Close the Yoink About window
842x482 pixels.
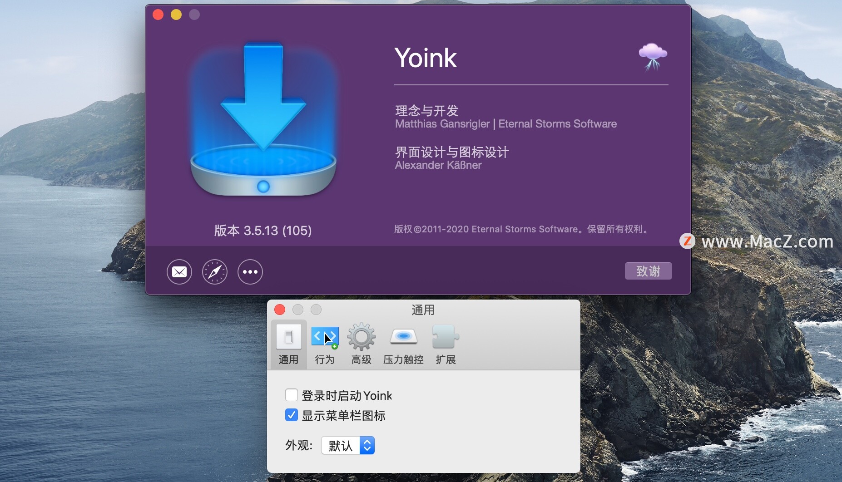coord(158,15)
